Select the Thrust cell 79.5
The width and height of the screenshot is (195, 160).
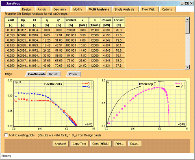(x=119, y=40)
